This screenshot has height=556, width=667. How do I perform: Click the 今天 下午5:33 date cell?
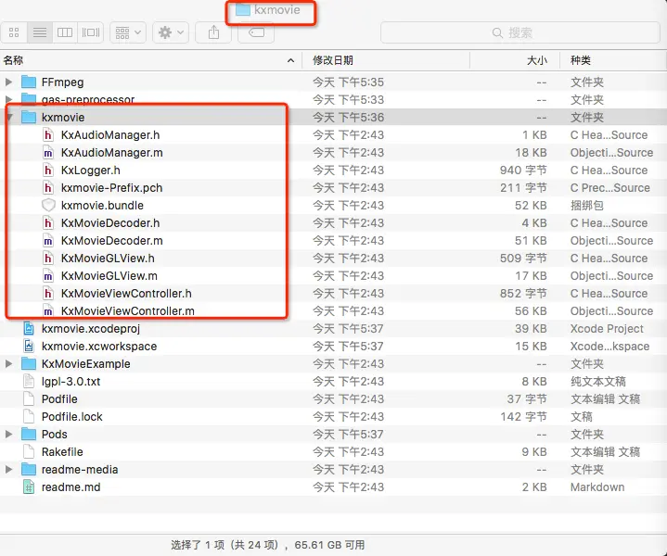(x=349, y=100)
